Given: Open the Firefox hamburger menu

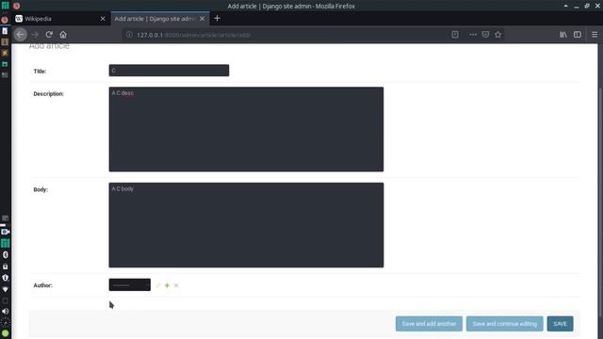Looking at the screenshot, I should [595, 35].
